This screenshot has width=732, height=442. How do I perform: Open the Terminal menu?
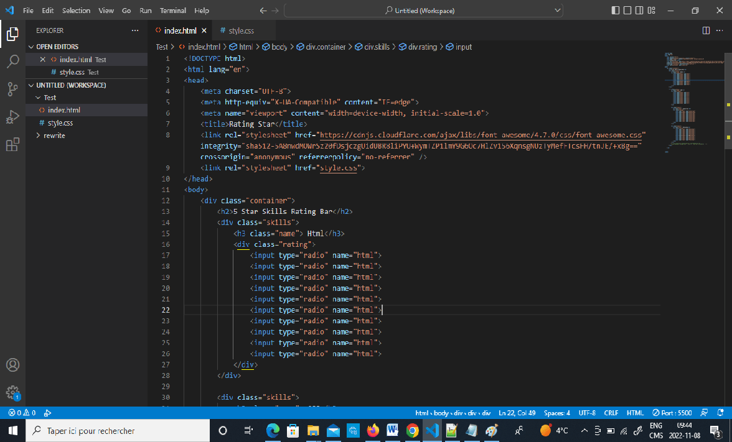coord(173,10)
